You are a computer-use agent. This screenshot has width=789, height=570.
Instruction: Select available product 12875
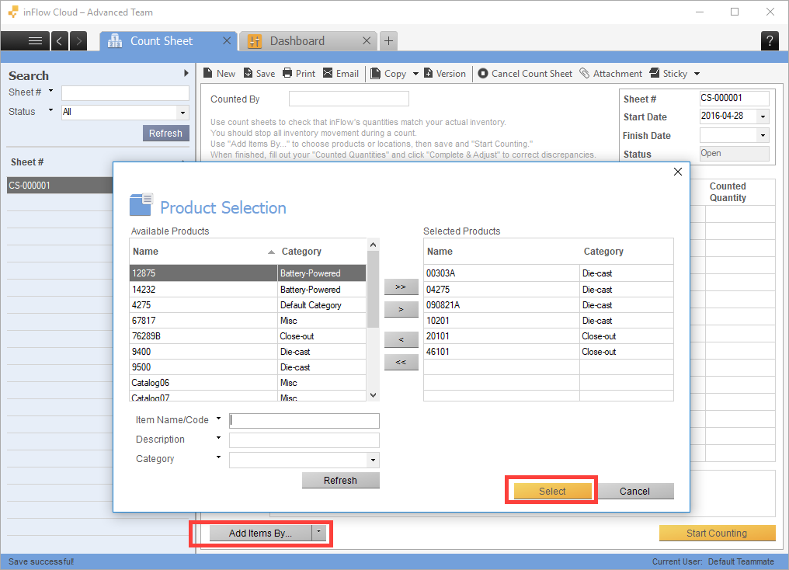click(248, 273)
